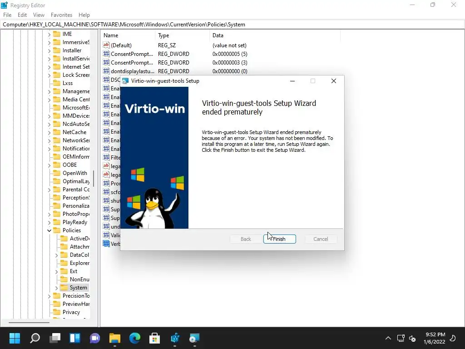The height and width of the screenshot is (349, 465).
Task: Select the Attachments key under Policies
Action: pos(79,247)
